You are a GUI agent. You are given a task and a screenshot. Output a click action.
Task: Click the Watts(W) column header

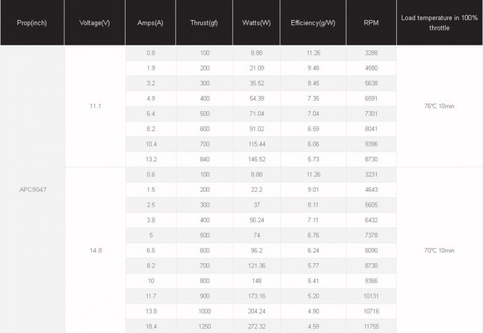256,23
